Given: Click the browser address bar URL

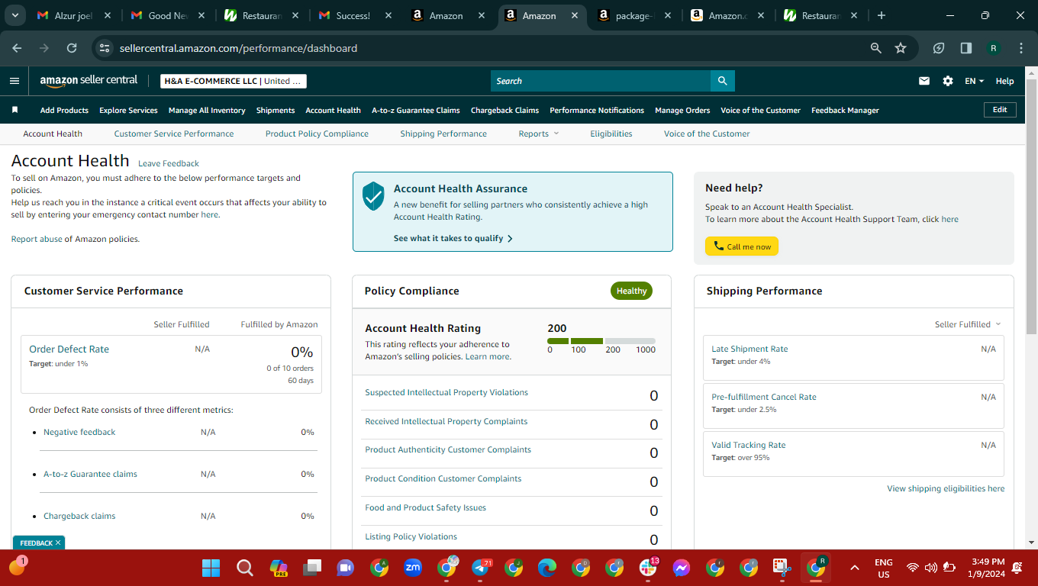Looking at the screenshot, I should [238, 48].
